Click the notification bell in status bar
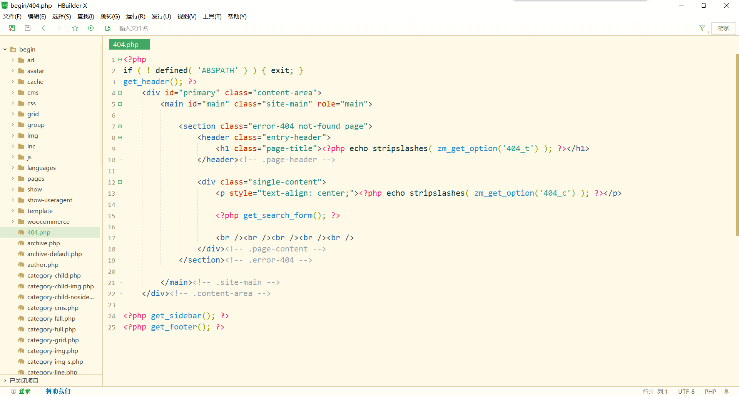The image size is (739, 396). coord(726,391)
